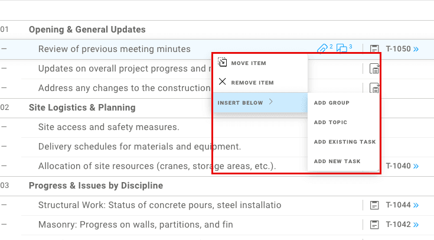Select Add Topic in the submenu
Image resolution: width=434 pixels, height=240 pixels.
[x=331, y=122]
